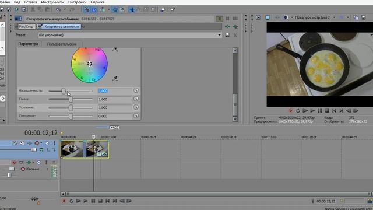Open the Справка menu
373x210 pixels.
pos(97,2)
